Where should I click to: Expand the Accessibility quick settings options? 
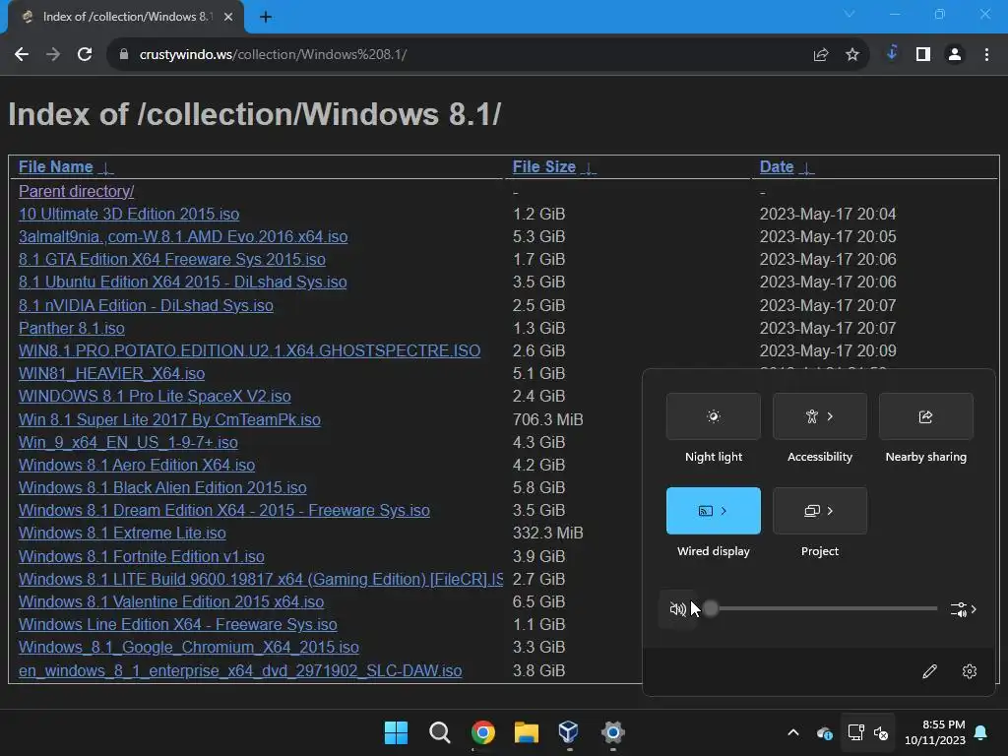point(830,416)
